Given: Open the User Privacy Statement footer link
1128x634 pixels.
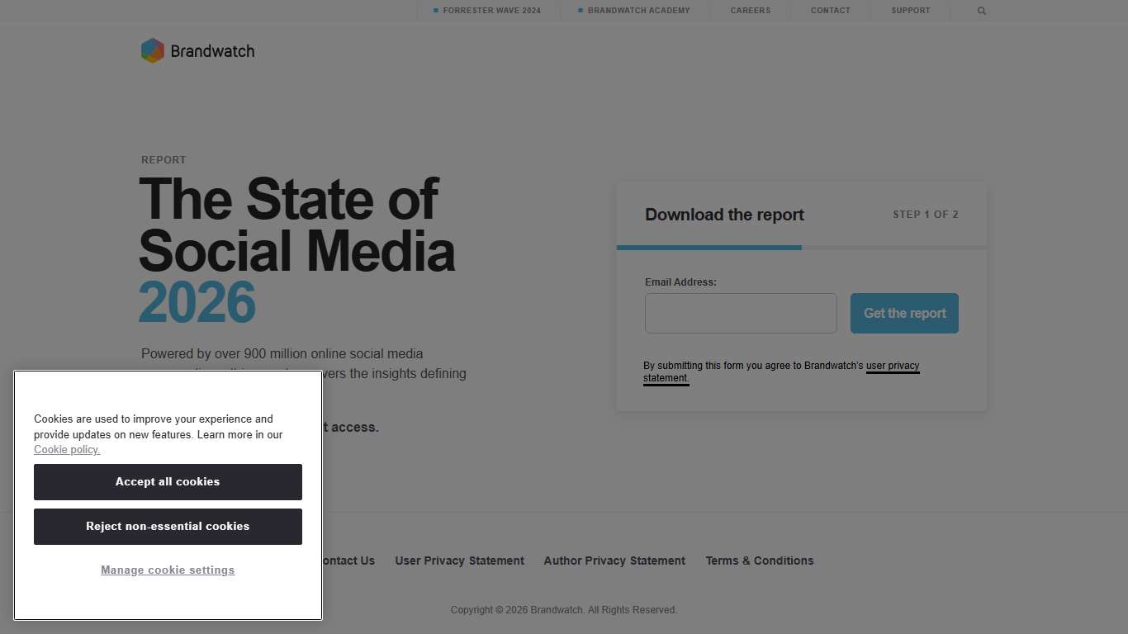Looking at the screenshot, I should click(459, 561).
